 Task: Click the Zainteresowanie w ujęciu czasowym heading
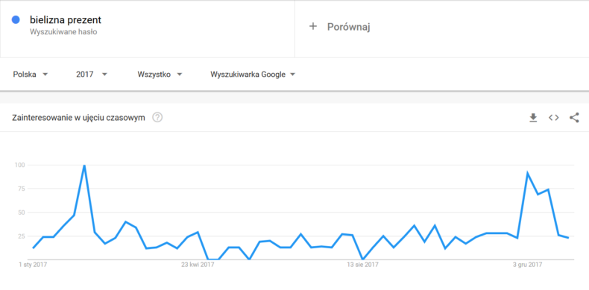tap(78, 118)
